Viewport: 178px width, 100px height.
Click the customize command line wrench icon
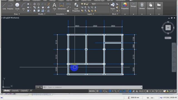point(41,87)
